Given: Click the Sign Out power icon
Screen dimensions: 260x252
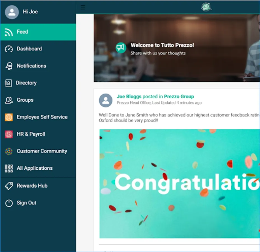Looking at the screenshot, I should tap(9, 203).
